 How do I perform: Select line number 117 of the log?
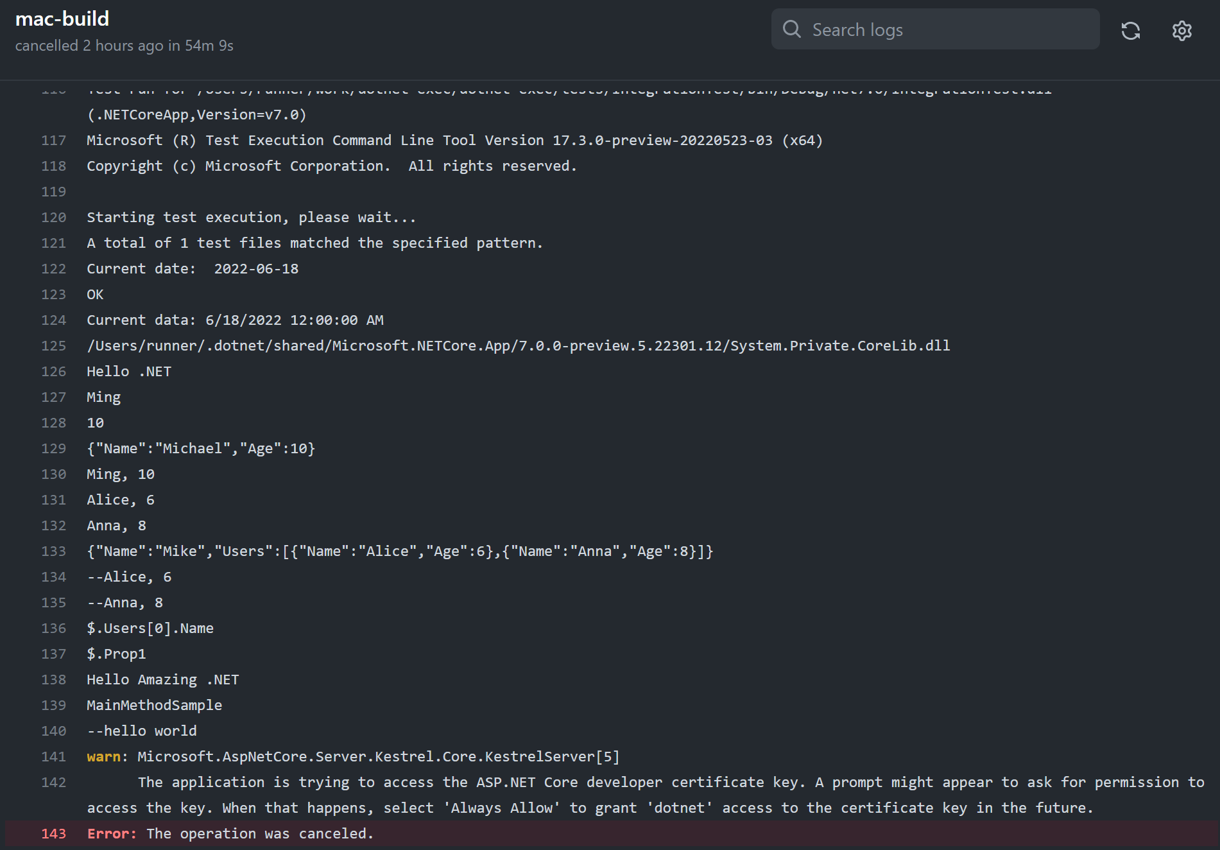tap(54, 140)
